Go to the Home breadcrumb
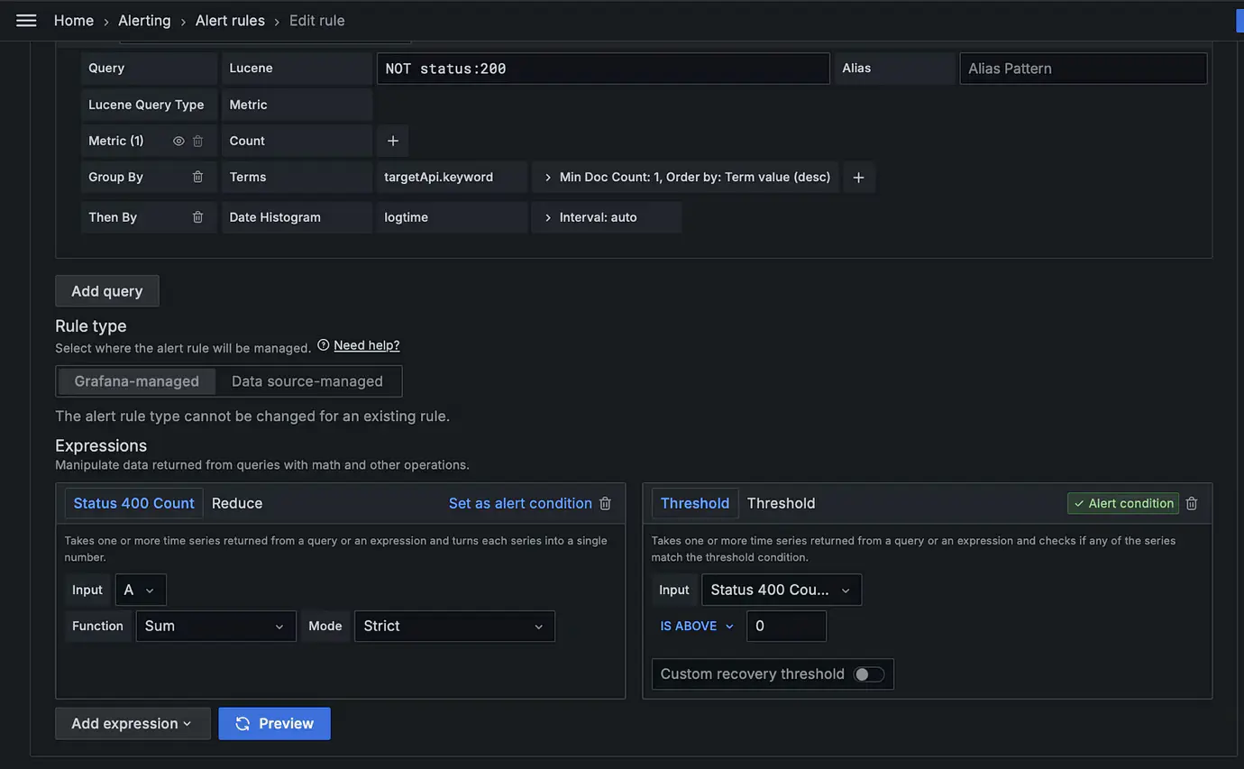Viewport: 1244px width, 769px height. pyautogui.click(x=74, y=21)
